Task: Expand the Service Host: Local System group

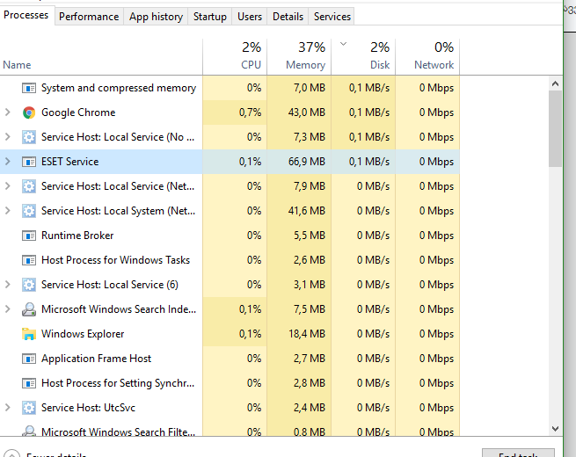Action: coord(8,211)
